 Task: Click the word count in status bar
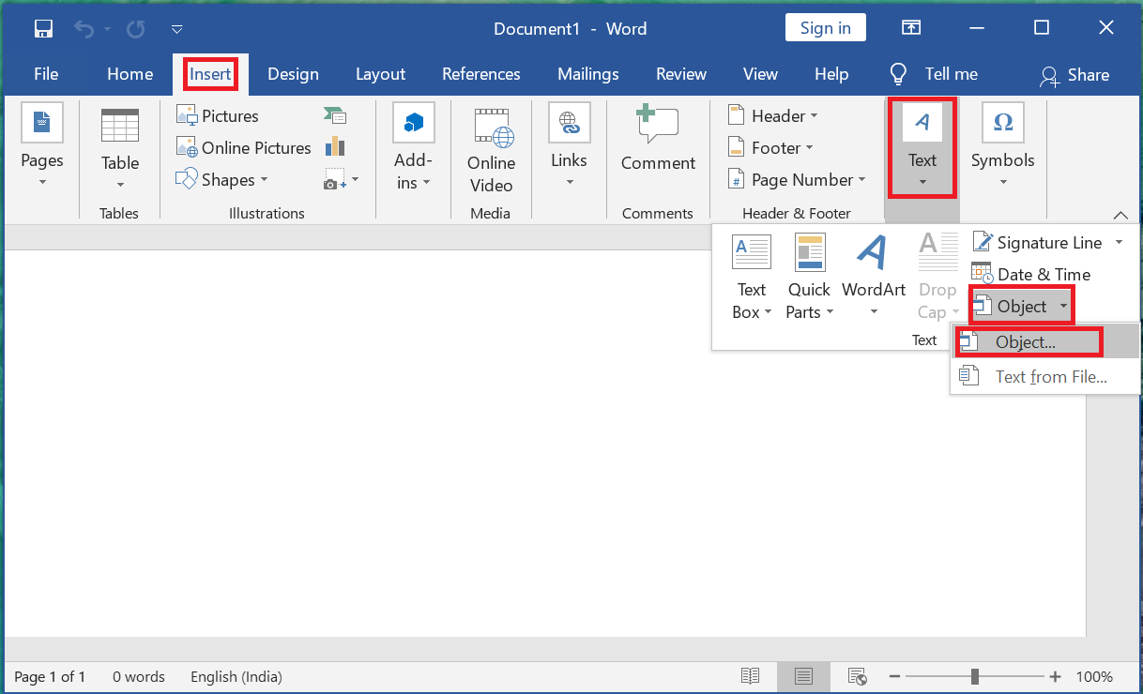[138, 676]
